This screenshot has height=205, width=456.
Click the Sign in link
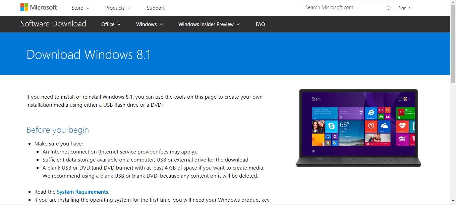pyautogui.click(x=404, y=8)
